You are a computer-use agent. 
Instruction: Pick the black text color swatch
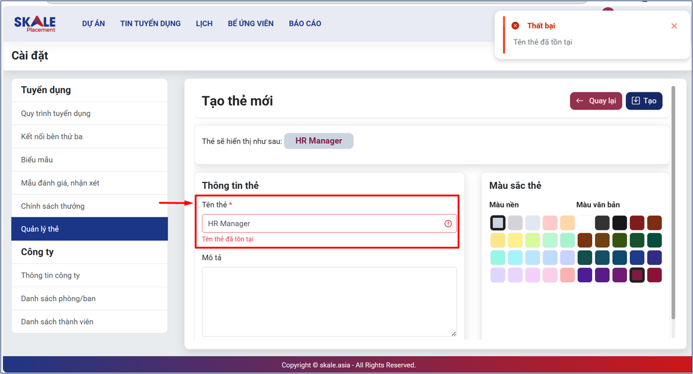point(619,222)
